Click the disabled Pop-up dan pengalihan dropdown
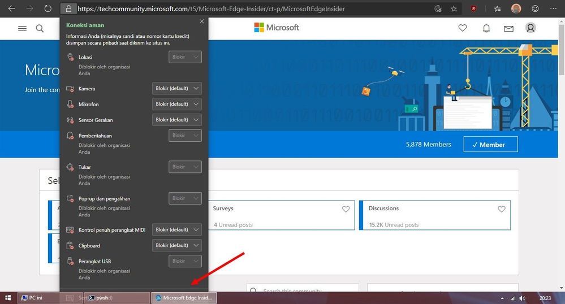Screen dimensions: 565x304 [x=185, y=198]
